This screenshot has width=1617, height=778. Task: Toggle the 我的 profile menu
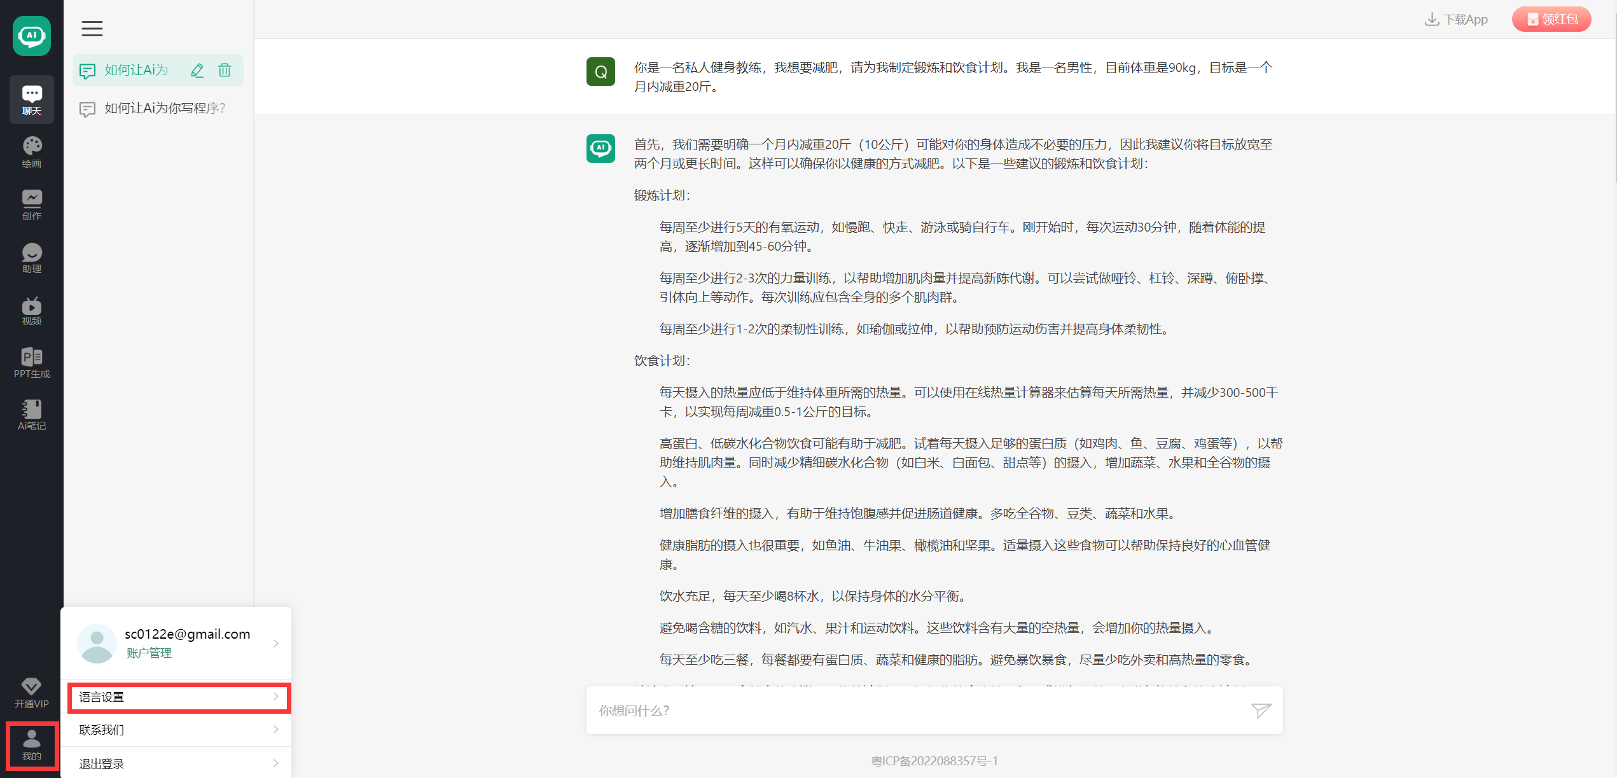(x=31, y=746)
